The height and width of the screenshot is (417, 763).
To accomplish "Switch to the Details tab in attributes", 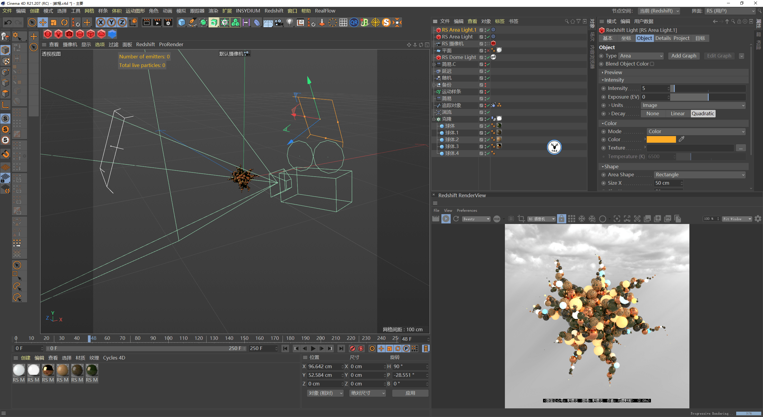I will click(x=663, y=38).
